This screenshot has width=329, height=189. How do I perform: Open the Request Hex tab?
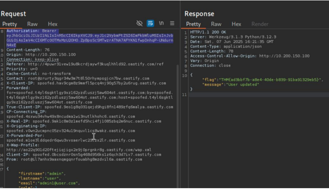tap(52, 24)
